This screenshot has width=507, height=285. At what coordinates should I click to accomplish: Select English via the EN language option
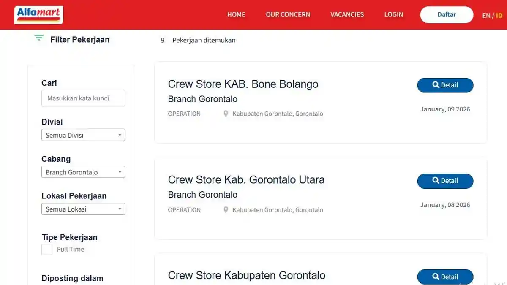coord(486,15)
